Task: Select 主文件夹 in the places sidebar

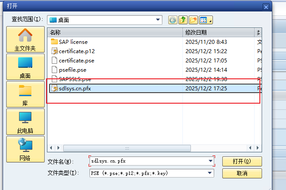Action: pos(25,39)
